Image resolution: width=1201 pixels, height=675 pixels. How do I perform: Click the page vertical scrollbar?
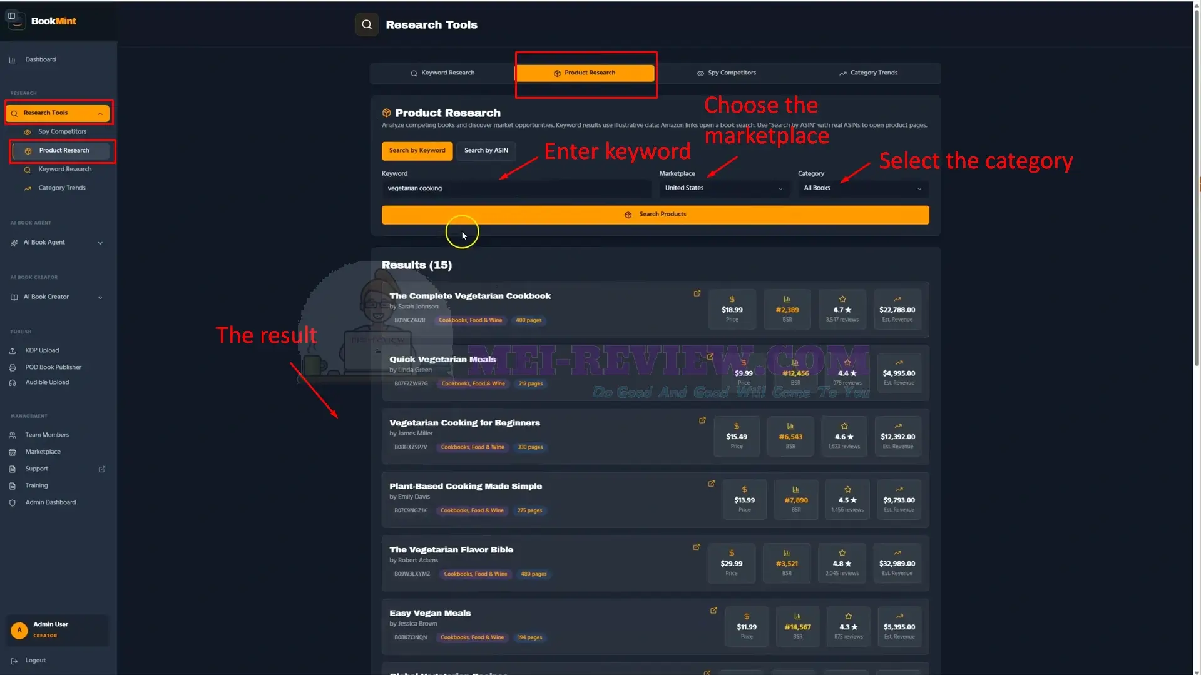click(1197, 188)
